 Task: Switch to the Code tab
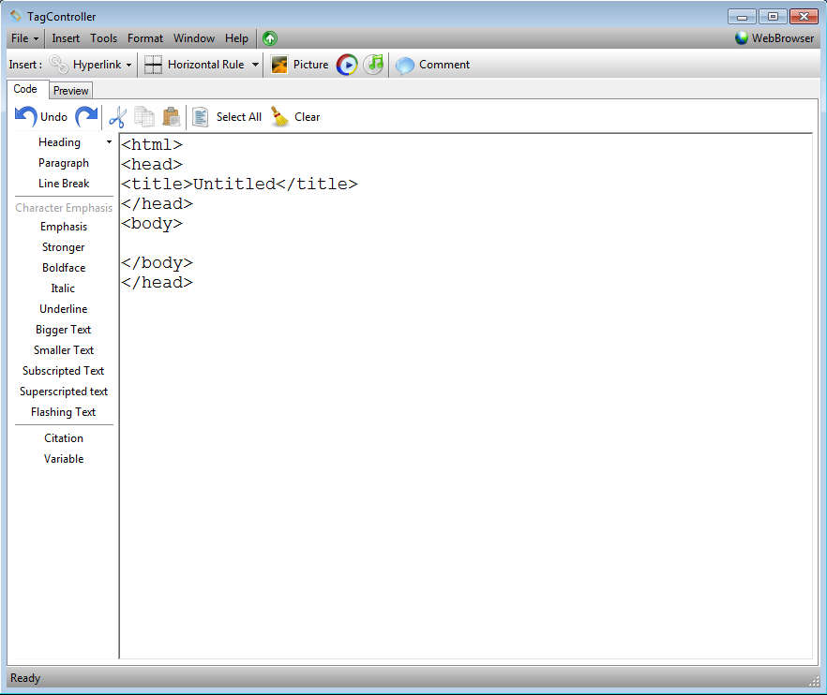click(25, 89)
